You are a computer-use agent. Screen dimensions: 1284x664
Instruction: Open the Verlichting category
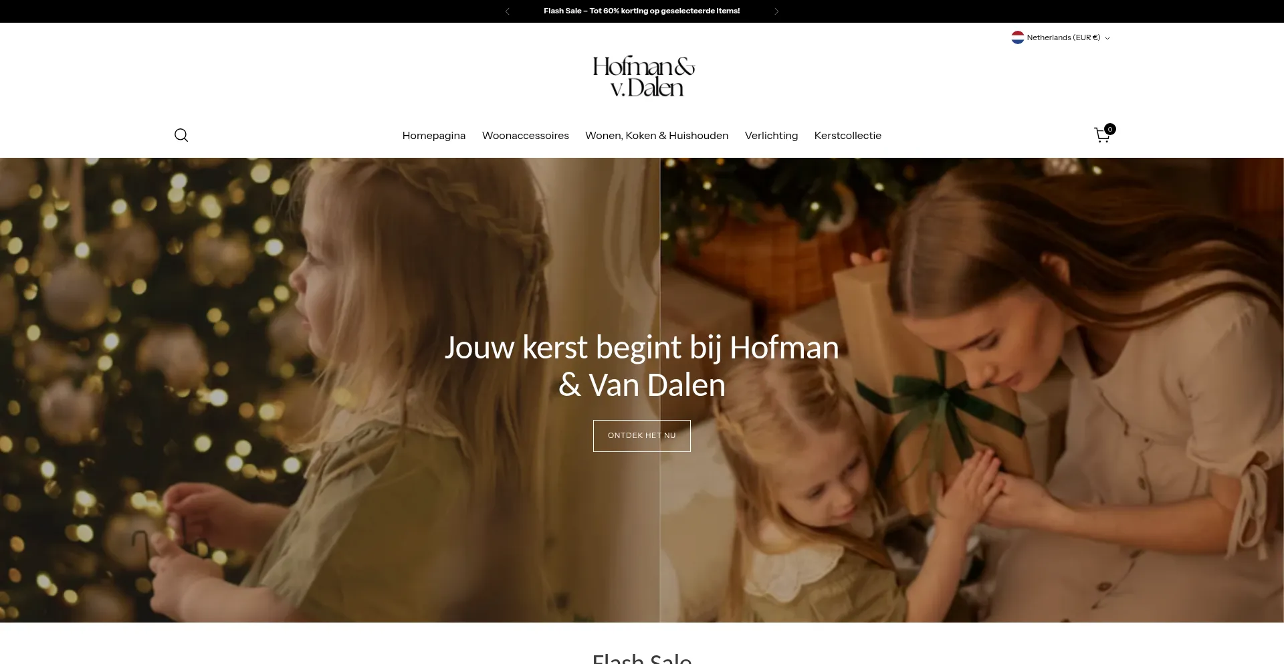[771, 136]
